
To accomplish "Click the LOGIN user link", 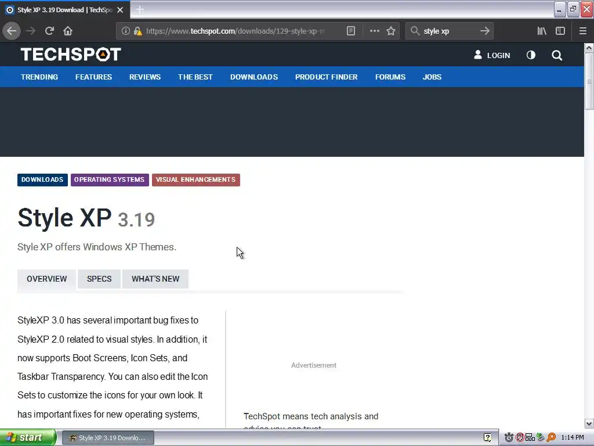I will click(492, 55).
